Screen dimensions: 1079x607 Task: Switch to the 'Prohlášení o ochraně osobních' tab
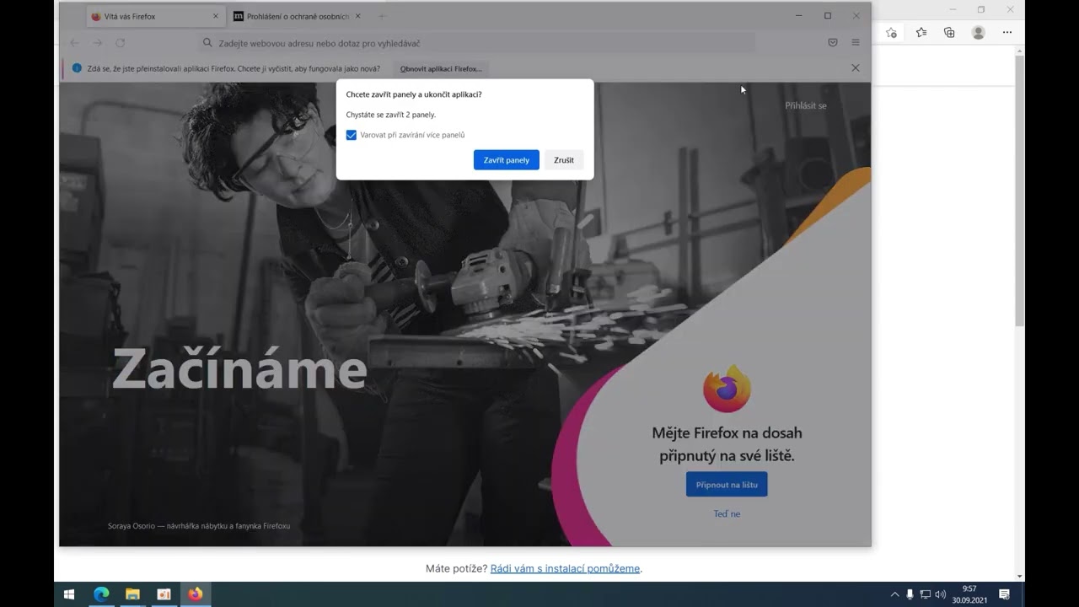[298, 16]
